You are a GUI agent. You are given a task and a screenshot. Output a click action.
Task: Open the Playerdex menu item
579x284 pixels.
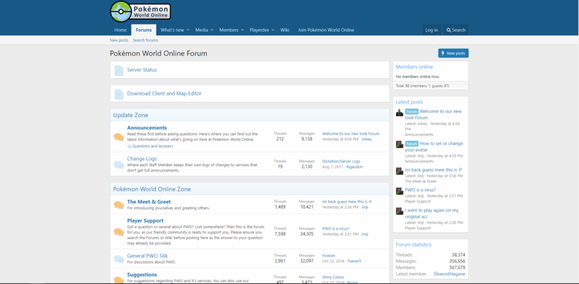pos(259,30)
